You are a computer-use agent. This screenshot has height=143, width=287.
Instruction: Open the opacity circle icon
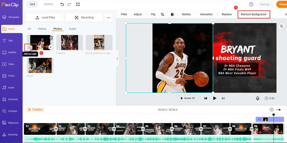coord(172,14)
